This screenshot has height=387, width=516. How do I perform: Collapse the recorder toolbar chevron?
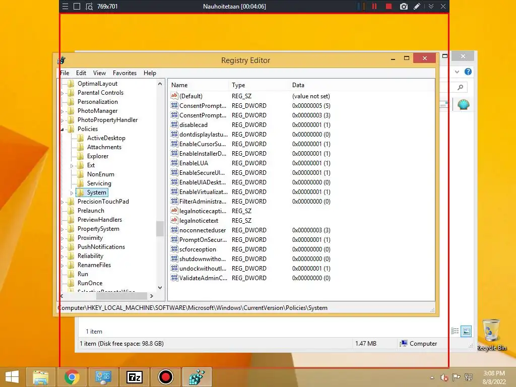431,6
